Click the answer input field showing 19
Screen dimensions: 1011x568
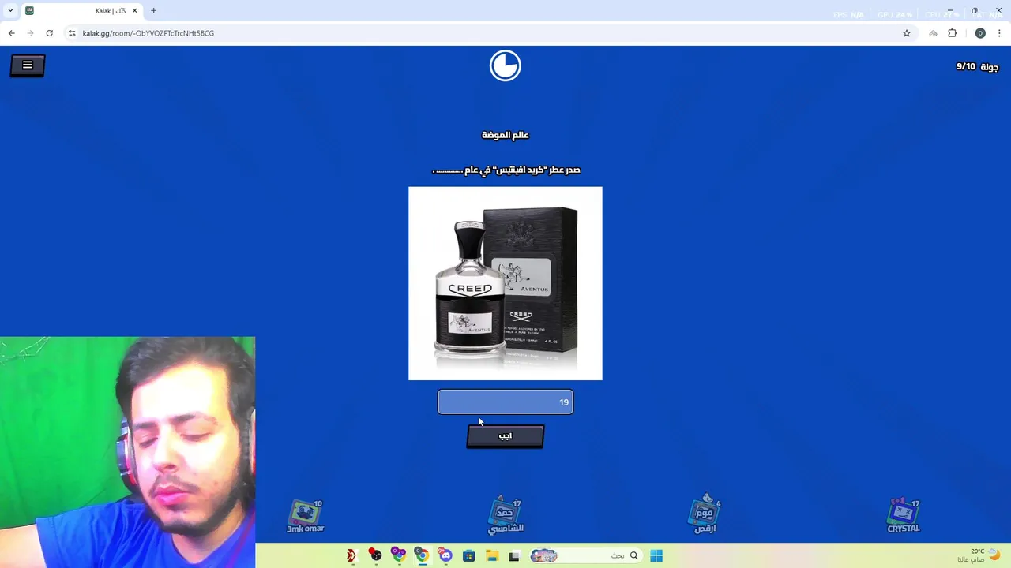[x=505, y=402]
